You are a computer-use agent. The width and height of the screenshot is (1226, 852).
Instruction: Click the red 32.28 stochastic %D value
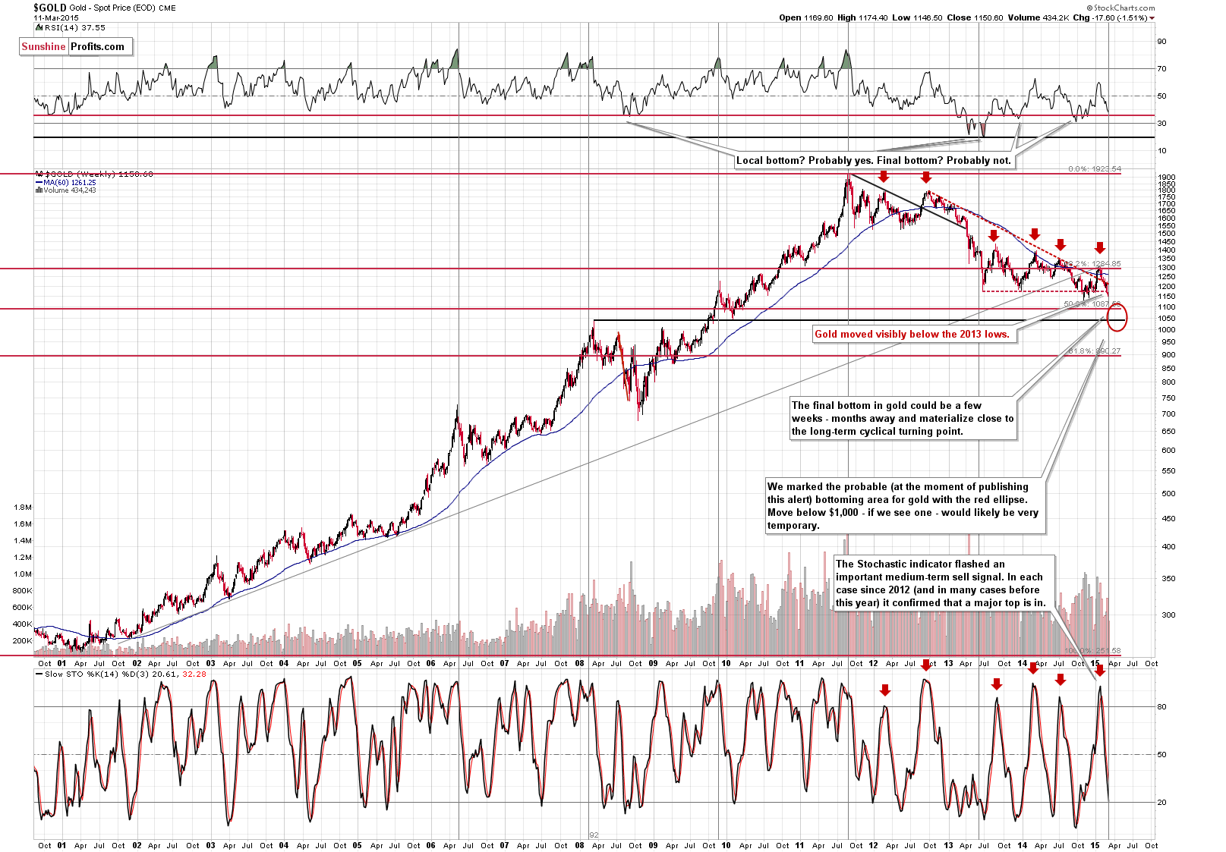point(195,674)
